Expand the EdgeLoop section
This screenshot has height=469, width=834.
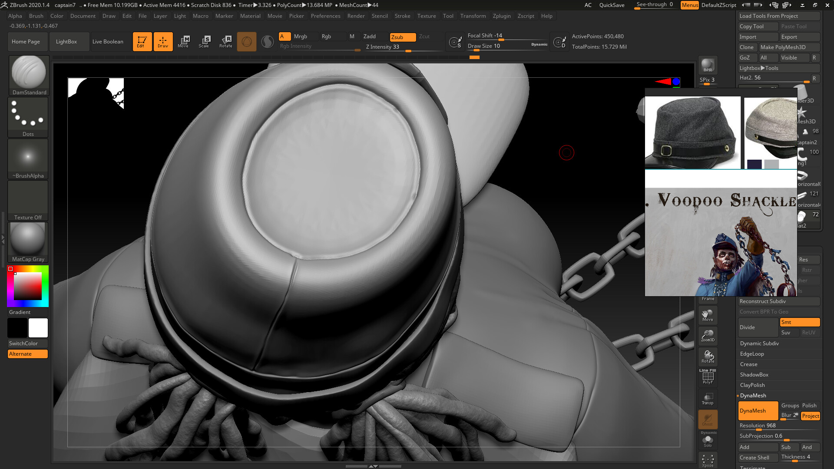coord(752,354)
